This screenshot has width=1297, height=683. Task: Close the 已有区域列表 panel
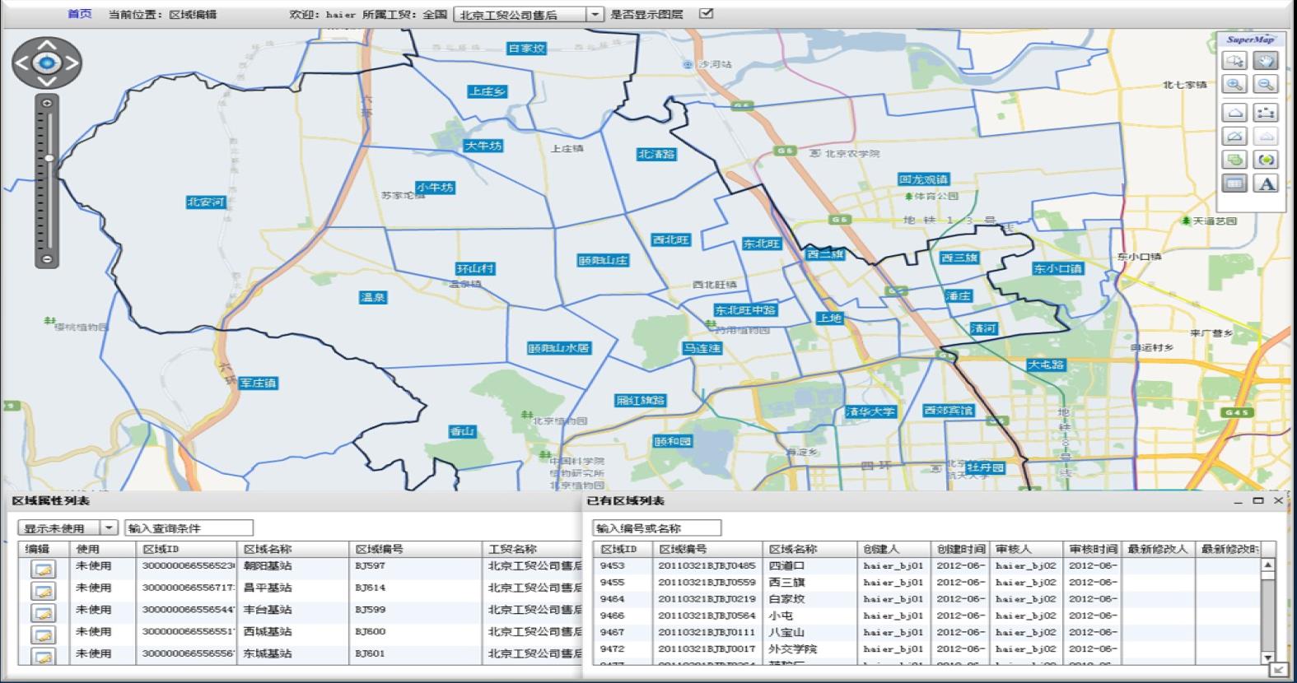coord(1278,500)
